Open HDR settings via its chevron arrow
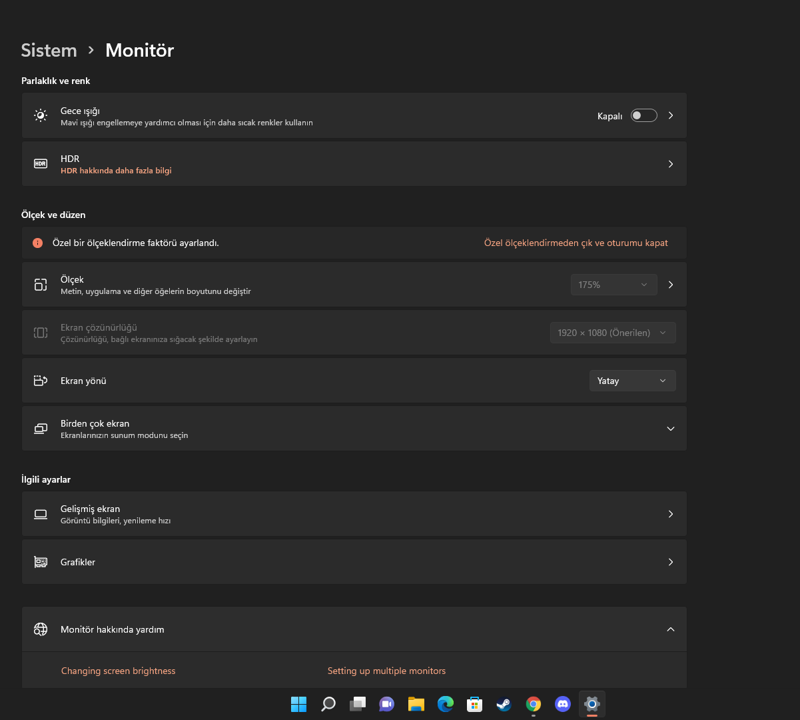The height and width of the screenshot is (720, 800). pyautogui.click(x=671, y=164)
